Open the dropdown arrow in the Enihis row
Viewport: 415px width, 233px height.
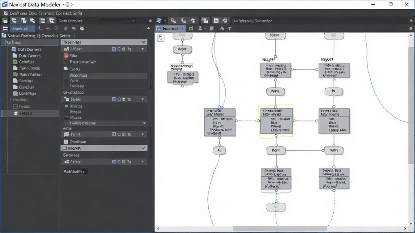pos(143,134)
